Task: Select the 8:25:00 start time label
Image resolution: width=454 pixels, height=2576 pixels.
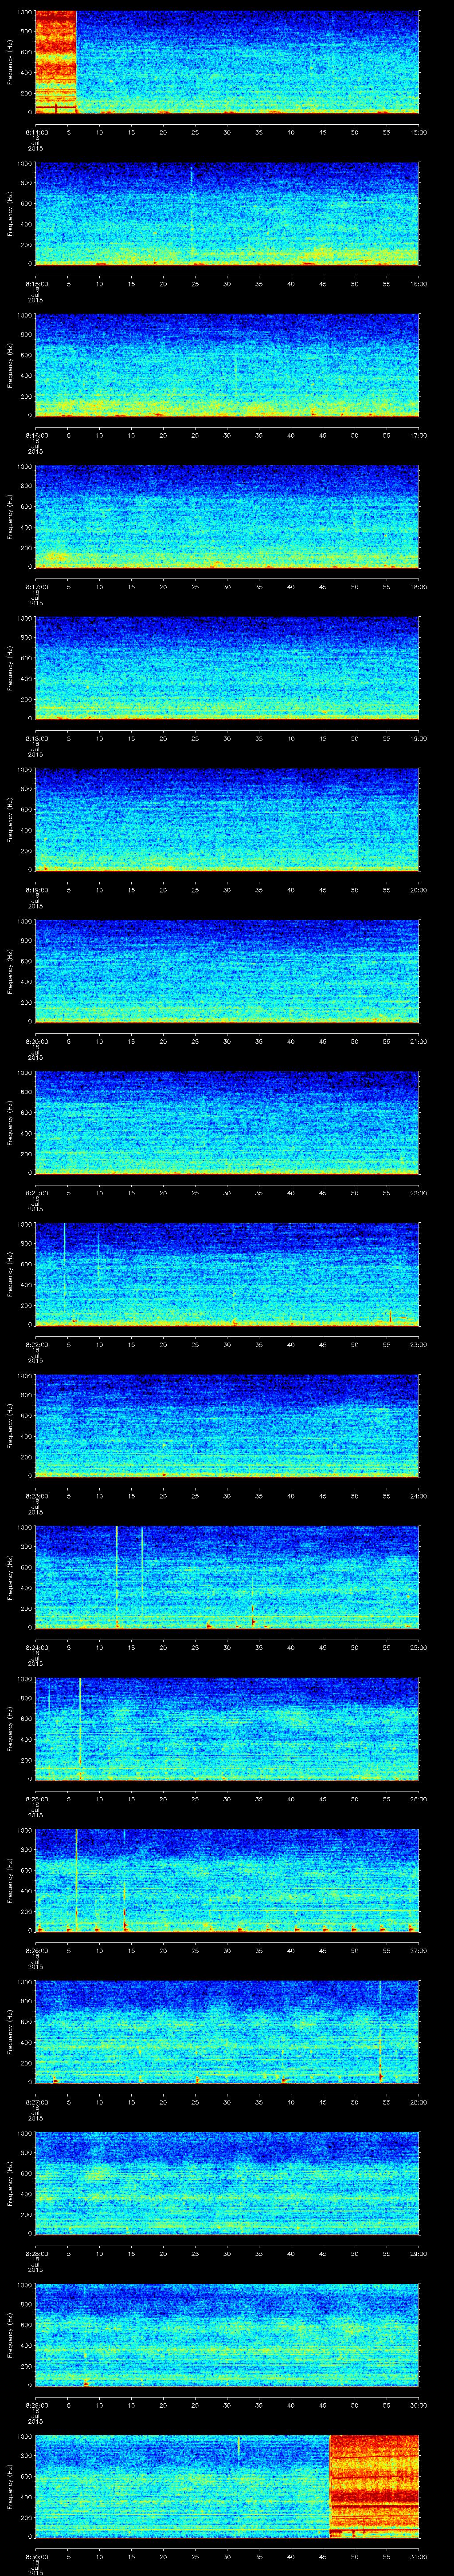Action: click(x=37, y=1798)
